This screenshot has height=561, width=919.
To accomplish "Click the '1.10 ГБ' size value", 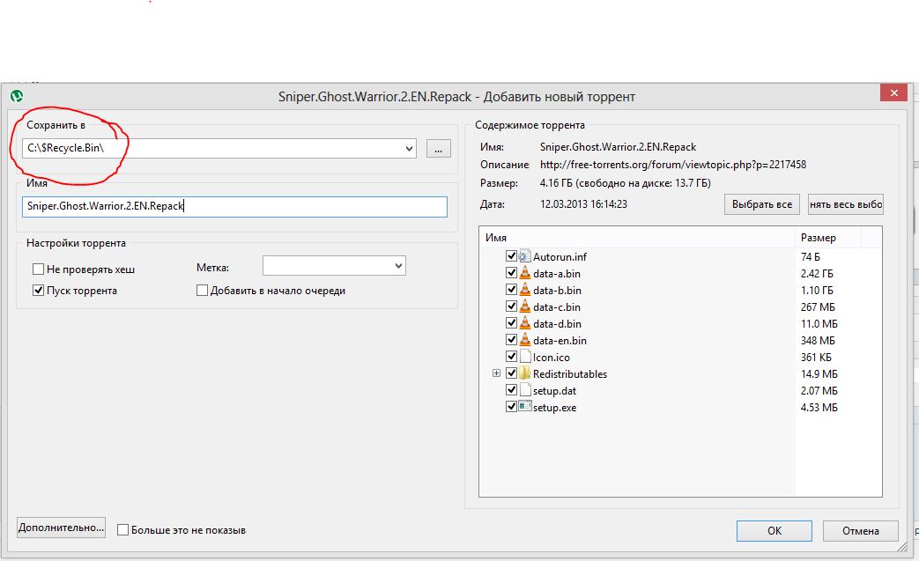I will coord(817,291).
